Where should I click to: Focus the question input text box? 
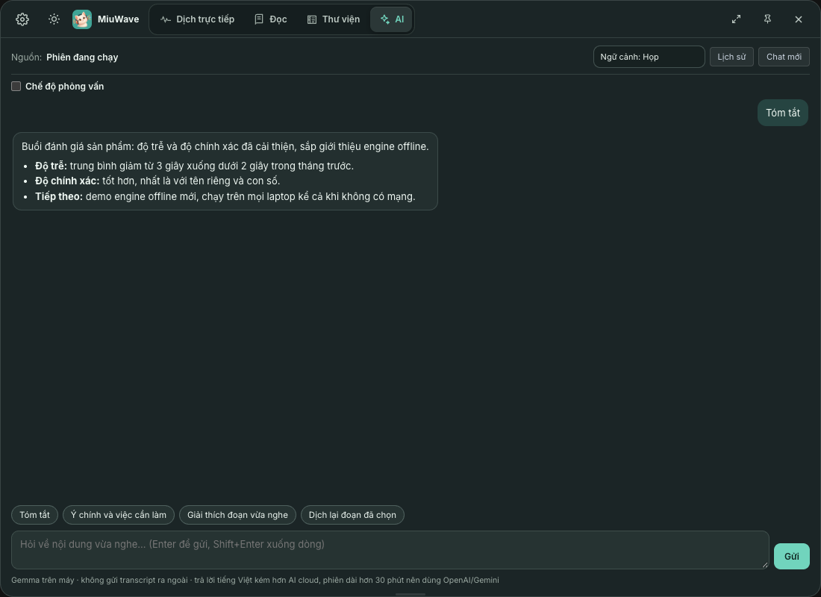click(390, 550)
